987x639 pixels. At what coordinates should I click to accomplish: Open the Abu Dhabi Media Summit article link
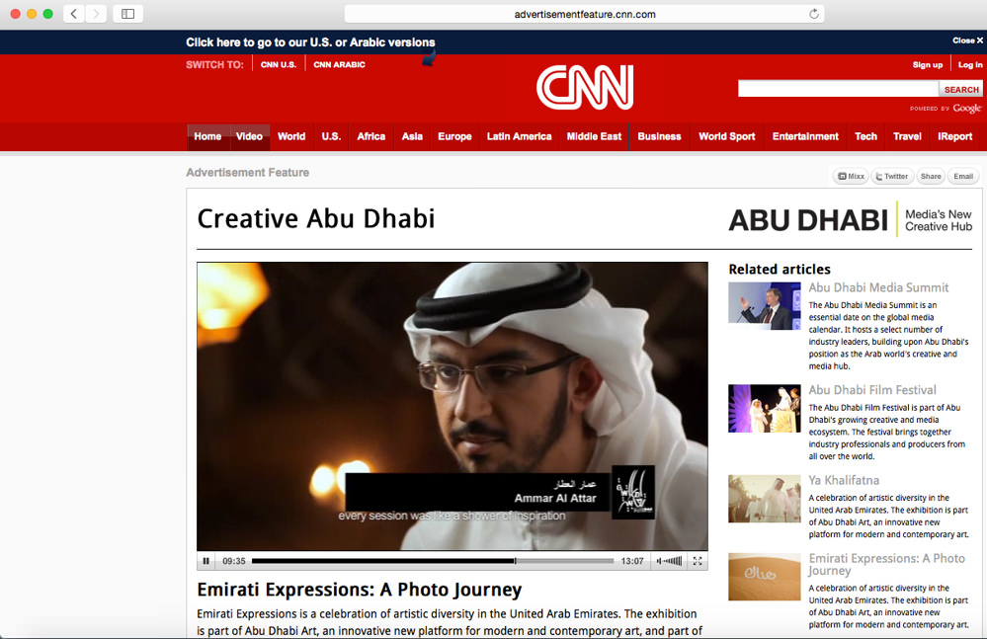878,288
